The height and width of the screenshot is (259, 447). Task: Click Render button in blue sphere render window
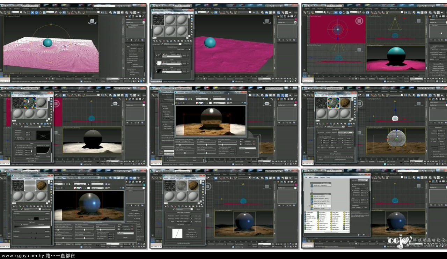tap(125, 238)
